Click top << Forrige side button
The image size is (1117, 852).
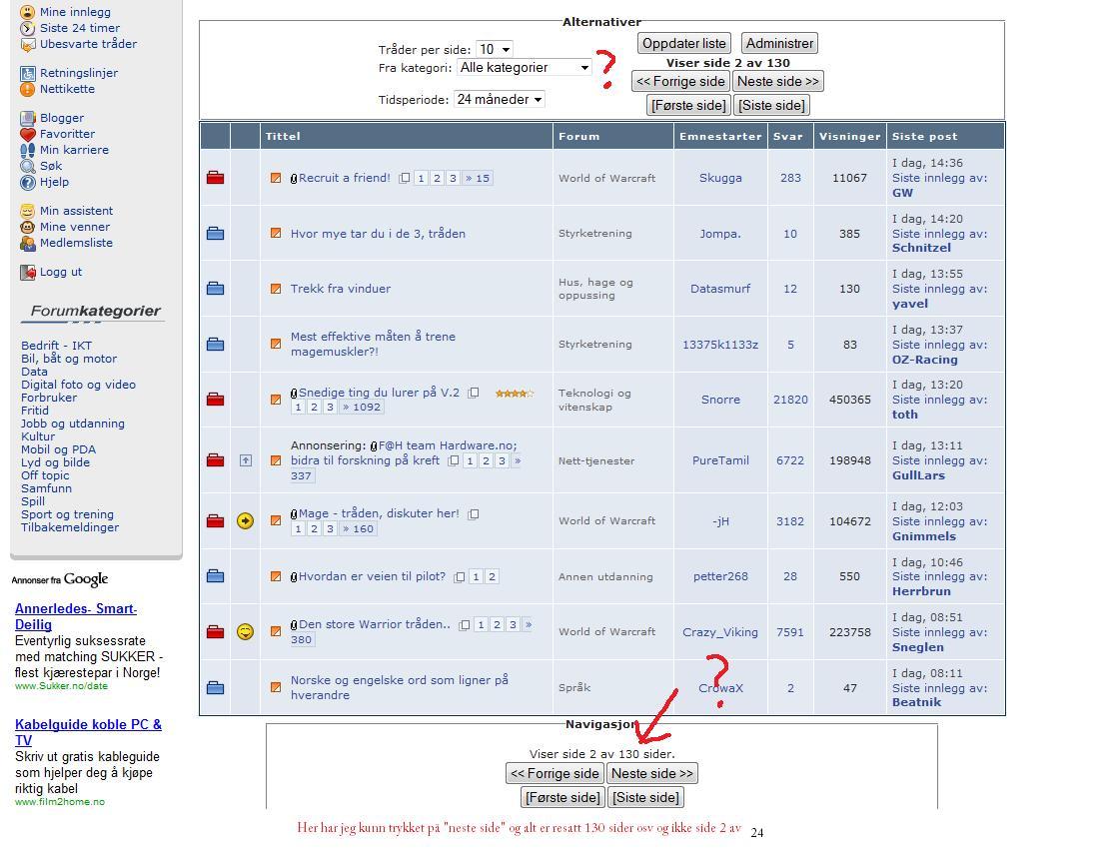[680, 81]
